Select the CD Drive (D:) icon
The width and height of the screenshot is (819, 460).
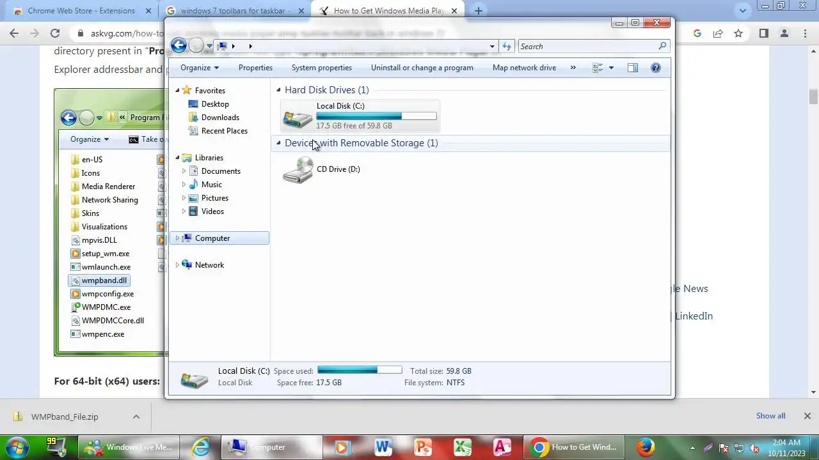(x=298, y=170)
